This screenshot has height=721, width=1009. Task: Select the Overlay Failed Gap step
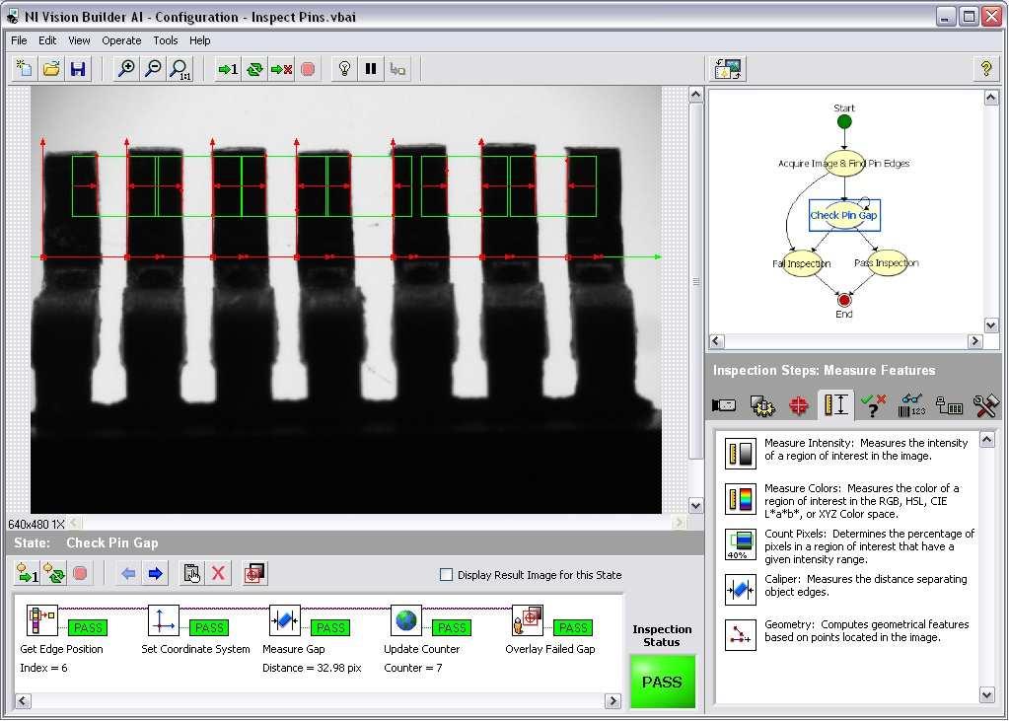(x=528, y=620)
